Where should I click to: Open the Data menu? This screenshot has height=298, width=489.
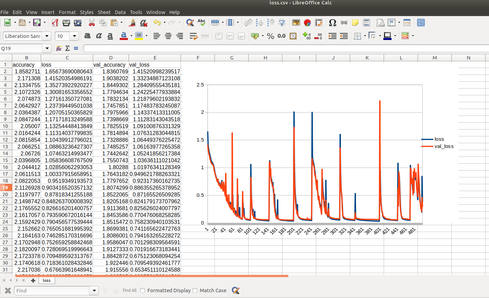(120, 12)
